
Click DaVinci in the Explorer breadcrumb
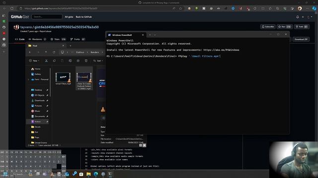[x=80, y=52]
